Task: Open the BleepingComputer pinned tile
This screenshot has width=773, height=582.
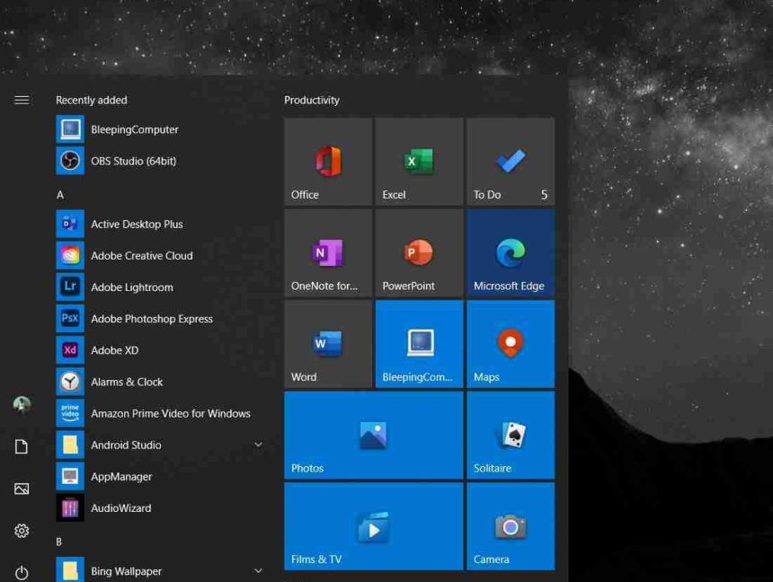Action: [x=419, y=343]
